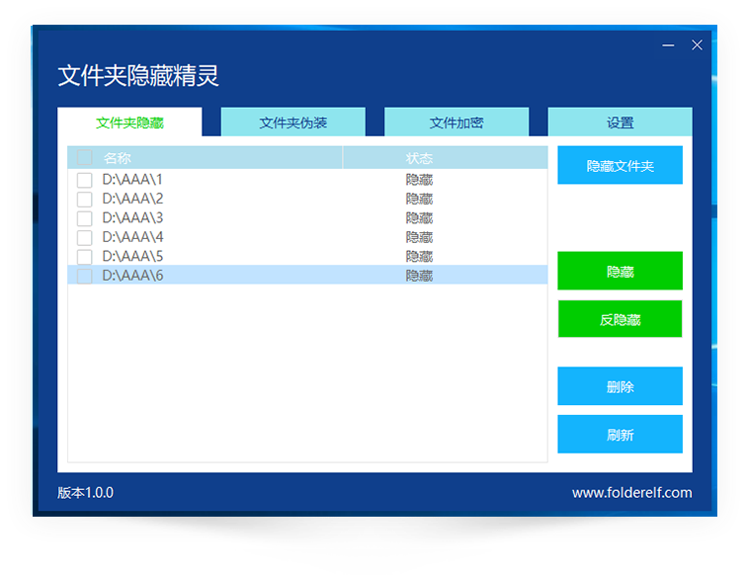Click the 版本1.0.0 version label

click(x=85, y=493)
